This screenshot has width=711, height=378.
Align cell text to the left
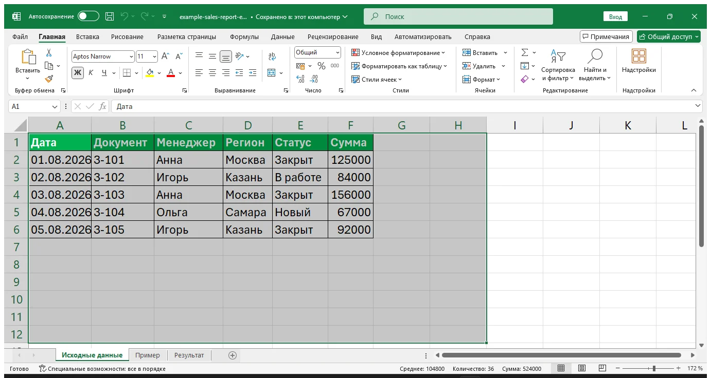199,73
